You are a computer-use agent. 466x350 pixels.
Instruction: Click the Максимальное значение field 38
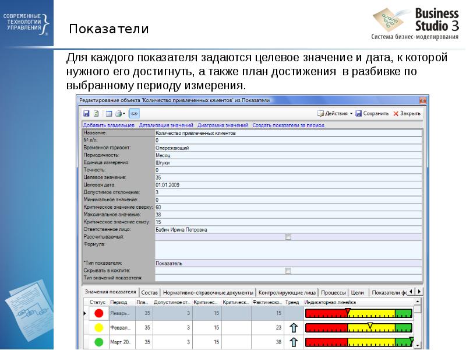pyautogui.click(x=288, y=215)
